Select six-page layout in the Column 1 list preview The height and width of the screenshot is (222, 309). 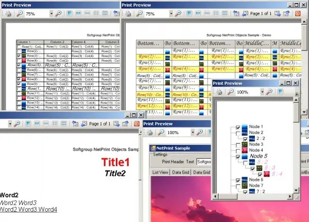105,13
